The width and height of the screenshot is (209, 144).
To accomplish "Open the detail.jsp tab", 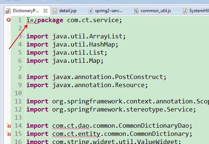I will tap(68, 11).
